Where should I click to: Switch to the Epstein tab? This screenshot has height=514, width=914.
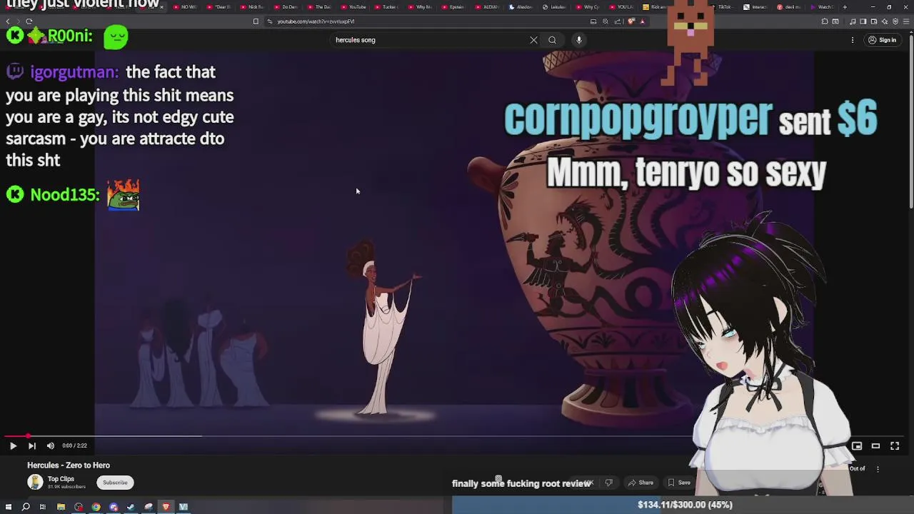(x=453, y=7)
